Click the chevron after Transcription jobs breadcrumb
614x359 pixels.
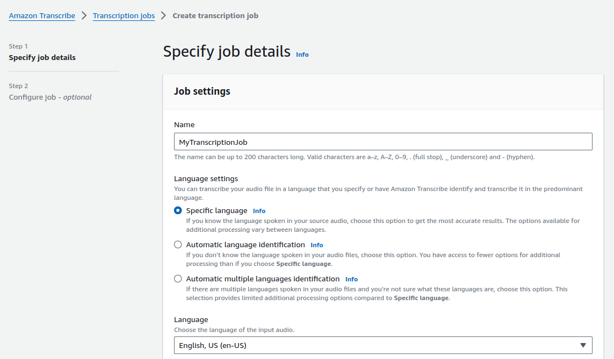[164, 16]
